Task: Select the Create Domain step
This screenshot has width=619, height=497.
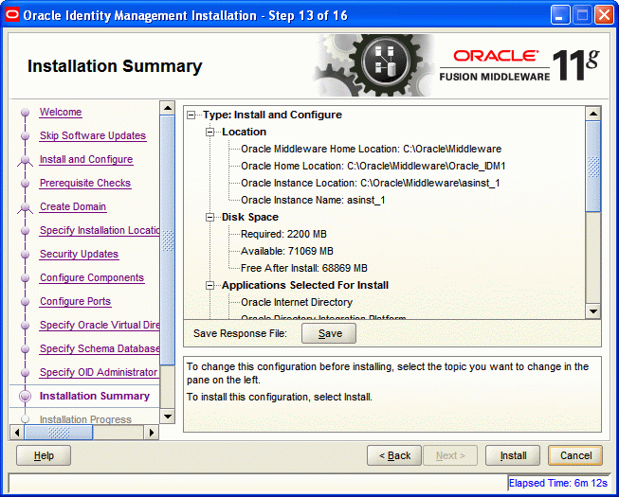Action: click(x=72, y=206)
